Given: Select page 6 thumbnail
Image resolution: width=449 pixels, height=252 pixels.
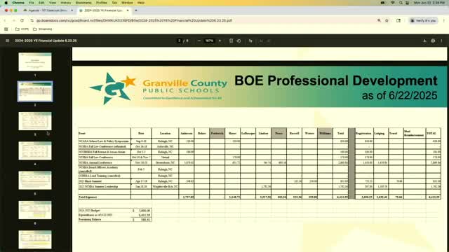Looking at the screenshot, I should click(35, 210).
